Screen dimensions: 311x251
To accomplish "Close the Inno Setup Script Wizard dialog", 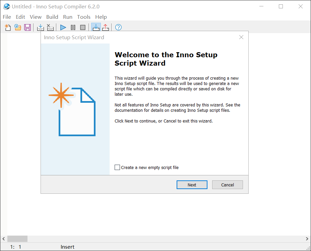I will pos(241,37).
